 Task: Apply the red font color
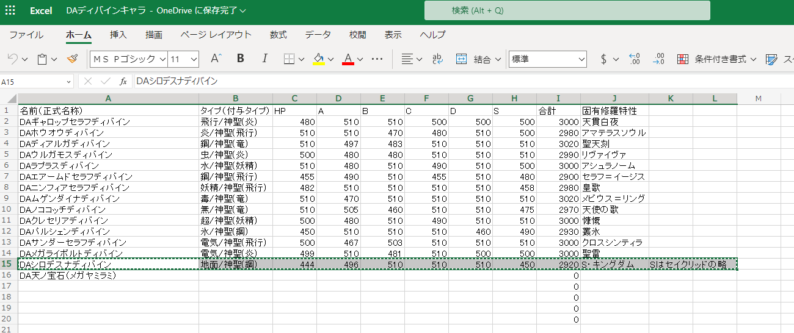(348, 59)
